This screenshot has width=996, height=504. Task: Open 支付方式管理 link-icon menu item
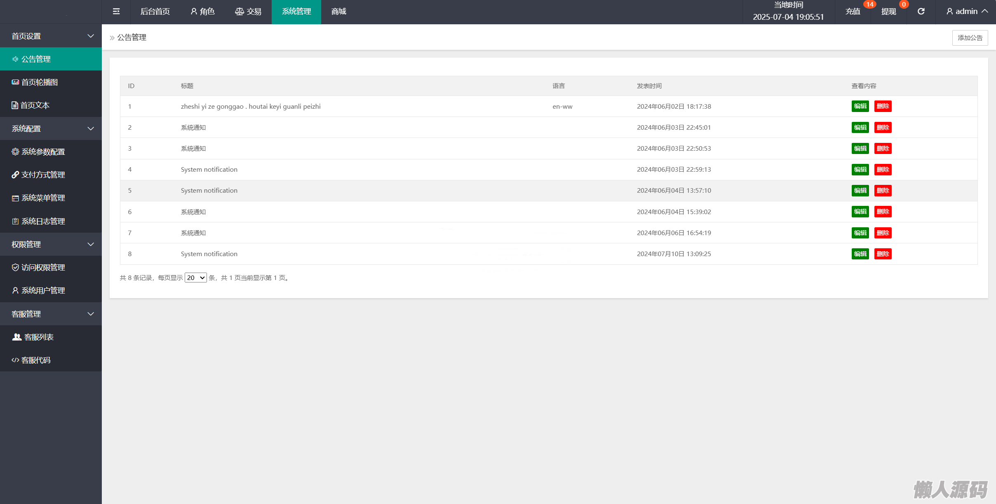tap(43, 175)
